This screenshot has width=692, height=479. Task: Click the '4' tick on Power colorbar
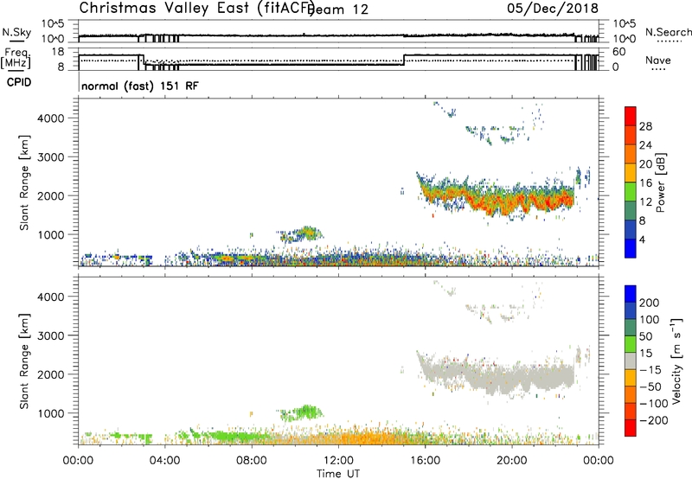642,240
